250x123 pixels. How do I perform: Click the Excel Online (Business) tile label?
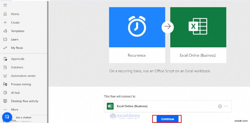[x=198, y=55]
